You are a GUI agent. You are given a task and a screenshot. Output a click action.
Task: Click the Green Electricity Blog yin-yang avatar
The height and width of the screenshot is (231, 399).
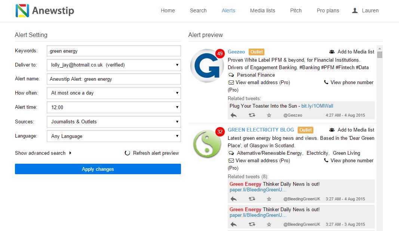pos(207,144)
